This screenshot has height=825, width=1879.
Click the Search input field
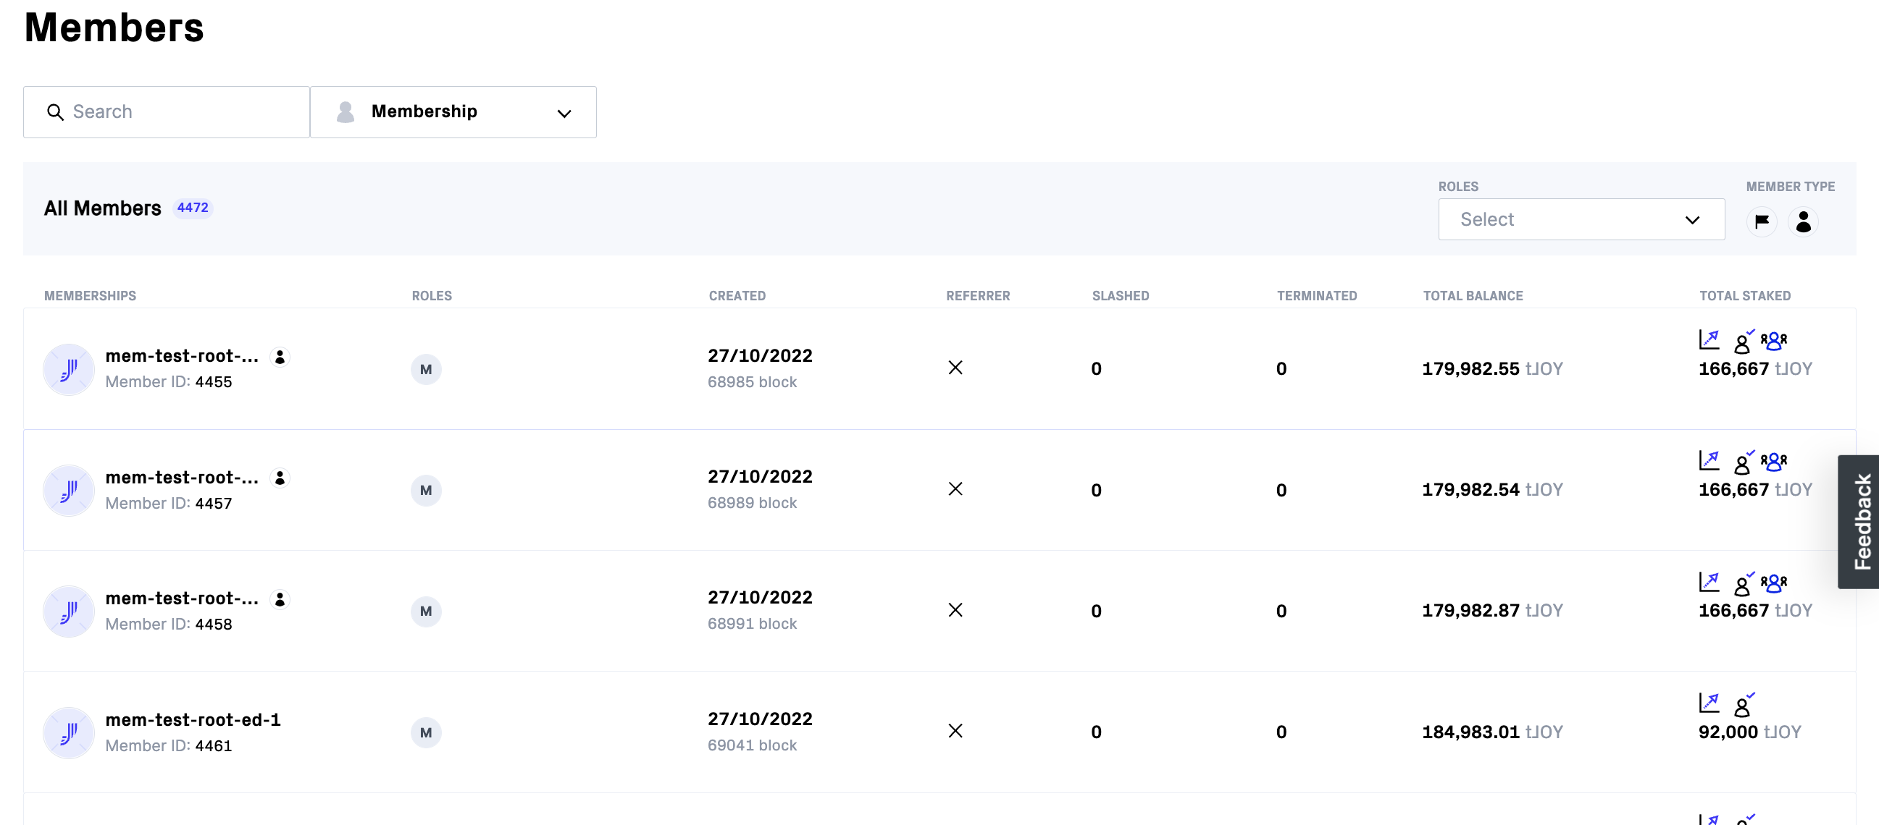[167, 111]
